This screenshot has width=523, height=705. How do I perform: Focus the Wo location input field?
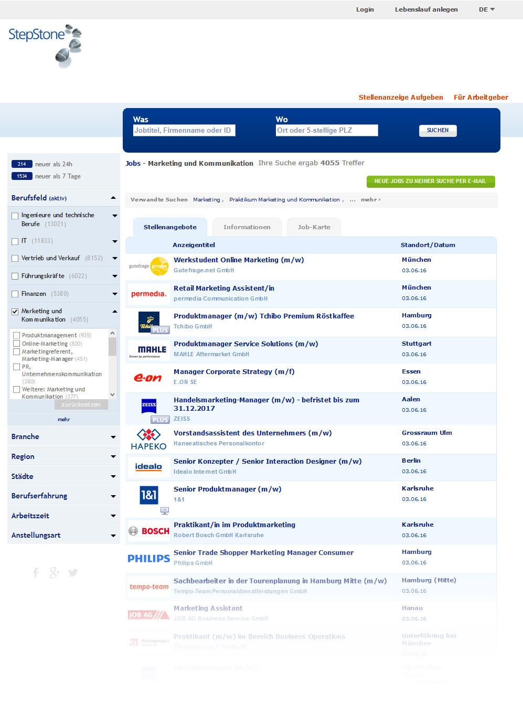(327, 131)
